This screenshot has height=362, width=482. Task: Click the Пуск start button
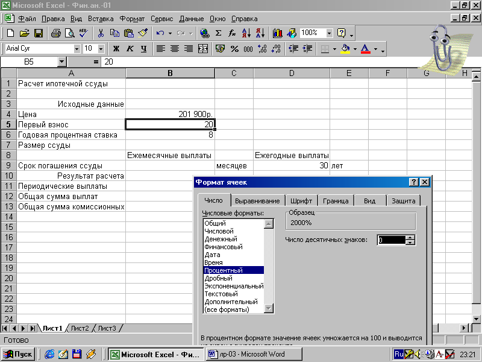point(18,354)
